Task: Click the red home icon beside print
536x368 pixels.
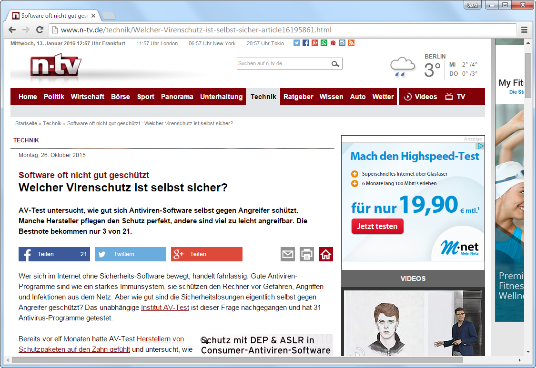Action: [326, 254]
